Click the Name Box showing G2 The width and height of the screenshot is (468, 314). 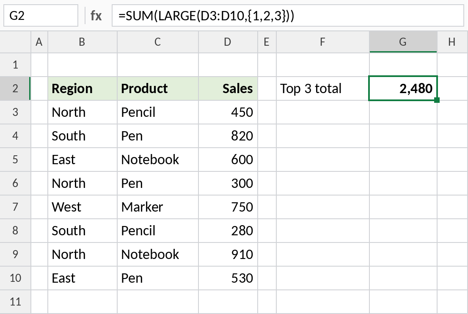point(41,16)
